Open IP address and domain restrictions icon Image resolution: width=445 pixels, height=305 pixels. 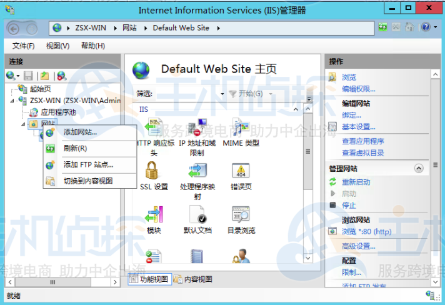(x=197, y=127)
